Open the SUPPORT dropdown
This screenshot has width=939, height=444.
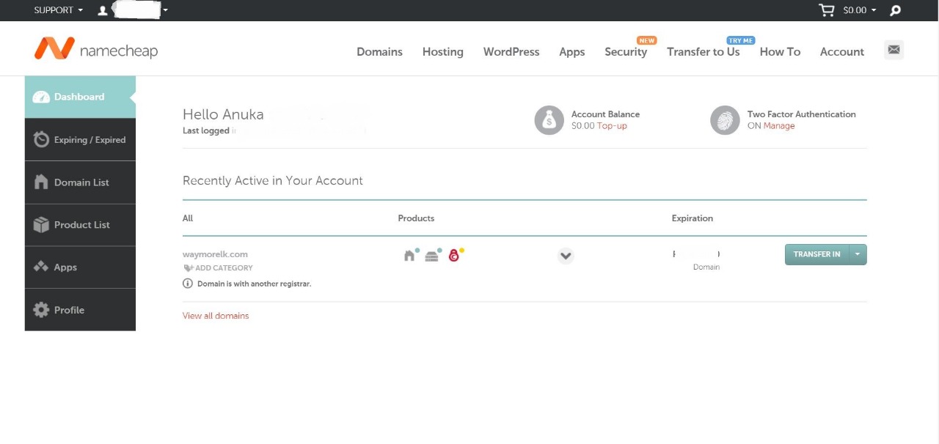click(x=59, y=10)
